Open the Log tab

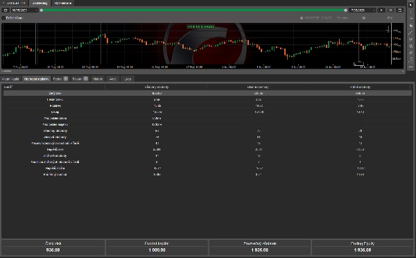click(128, 79)
